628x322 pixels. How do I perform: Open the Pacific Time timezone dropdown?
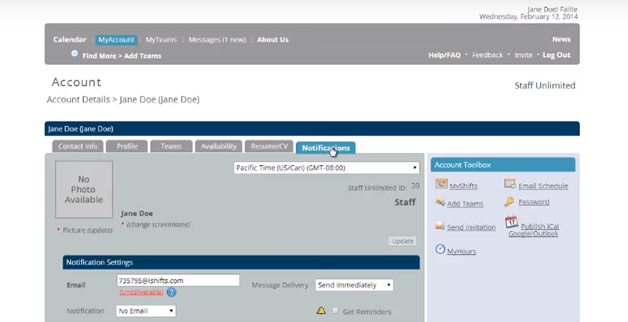(327, 168)
